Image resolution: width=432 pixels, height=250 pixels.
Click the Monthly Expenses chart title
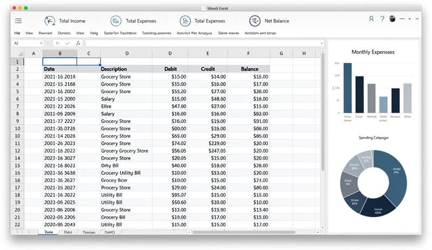pyautogui.click(x=373, y=52)
